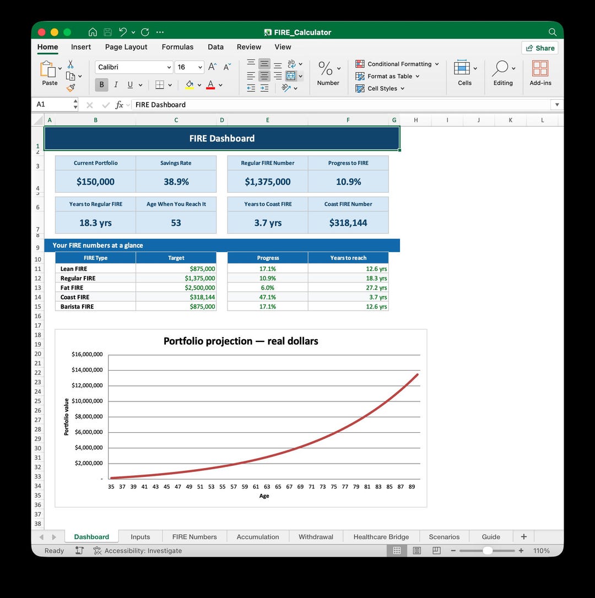
Task: Undo the last action
Action: click(122, 32)
